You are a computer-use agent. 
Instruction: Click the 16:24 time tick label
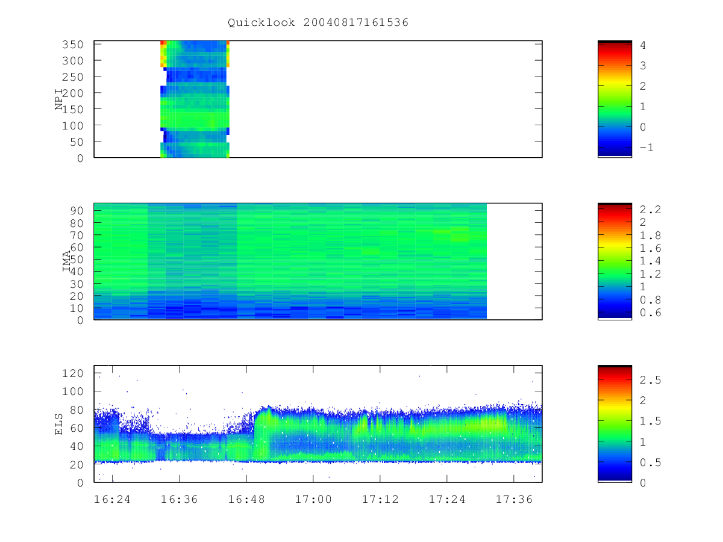pos(112,499)
